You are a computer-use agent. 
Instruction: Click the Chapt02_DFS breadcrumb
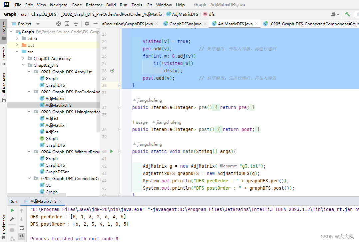coord(44,14)
